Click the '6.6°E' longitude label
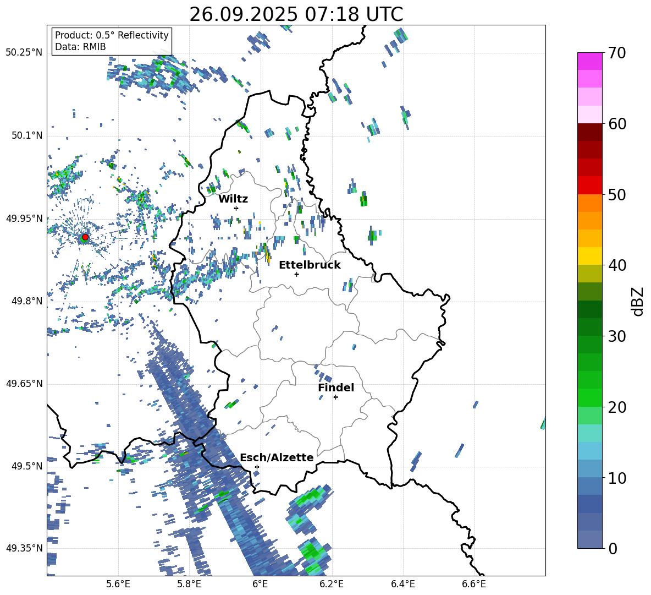 coord(474,584)
